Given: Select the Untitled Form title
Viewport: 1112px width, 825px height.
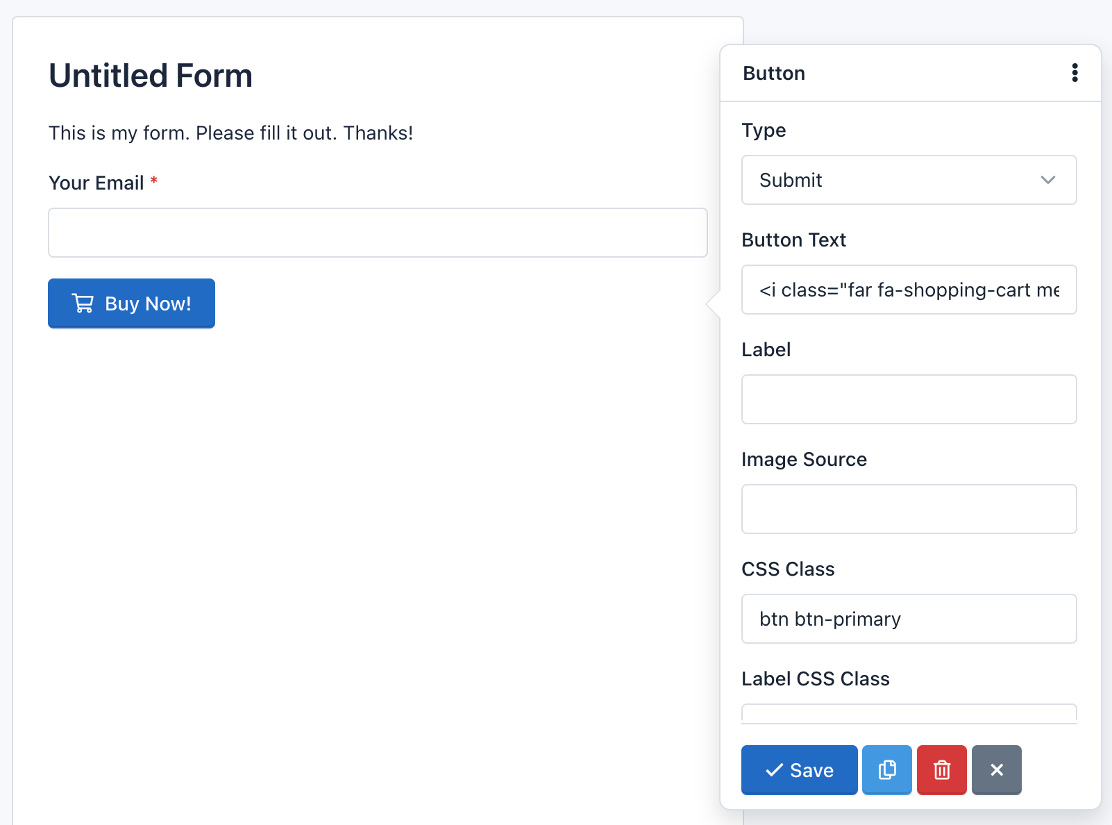Looking at the screenshot, I should pyautogui.click(x=150, y=76).
